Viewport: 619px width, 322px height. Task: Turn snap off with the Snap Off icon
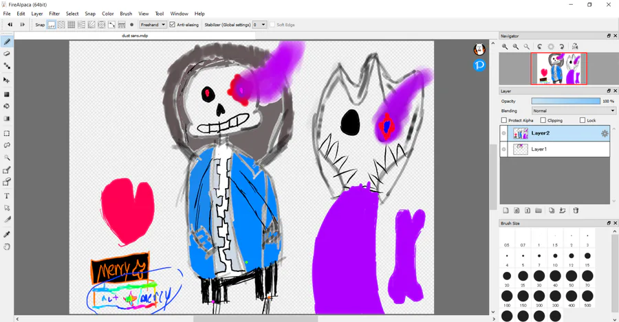52,25
